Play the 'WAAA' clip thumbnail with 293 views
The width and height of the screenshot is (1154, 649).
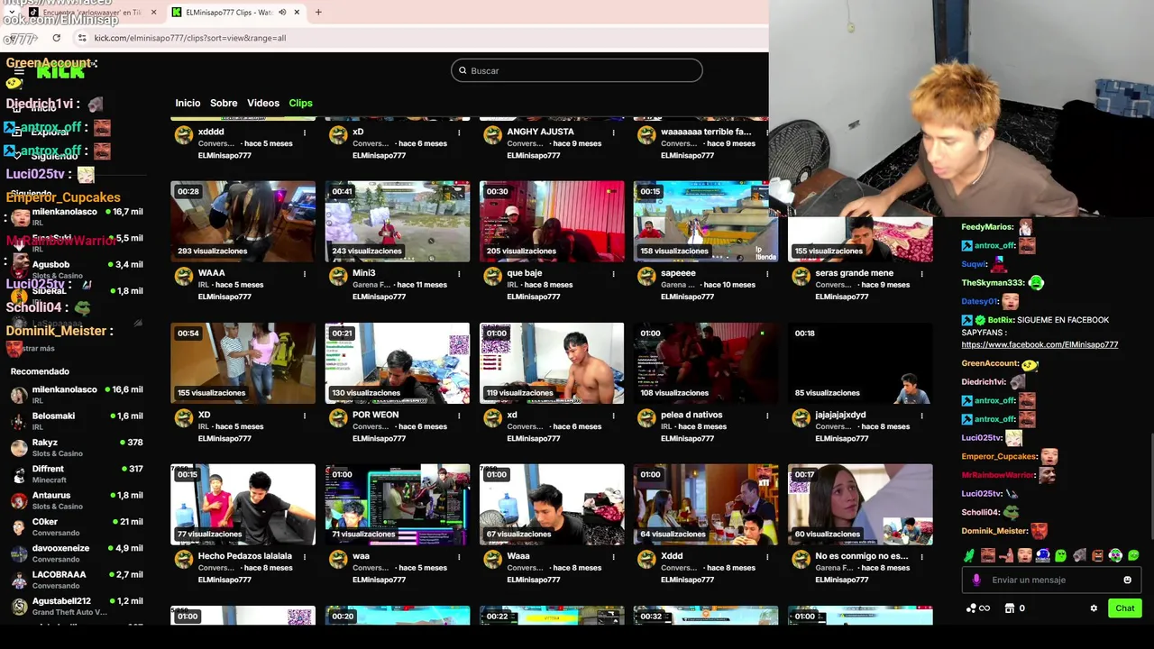pyautogui.click(x=243, y=222)
